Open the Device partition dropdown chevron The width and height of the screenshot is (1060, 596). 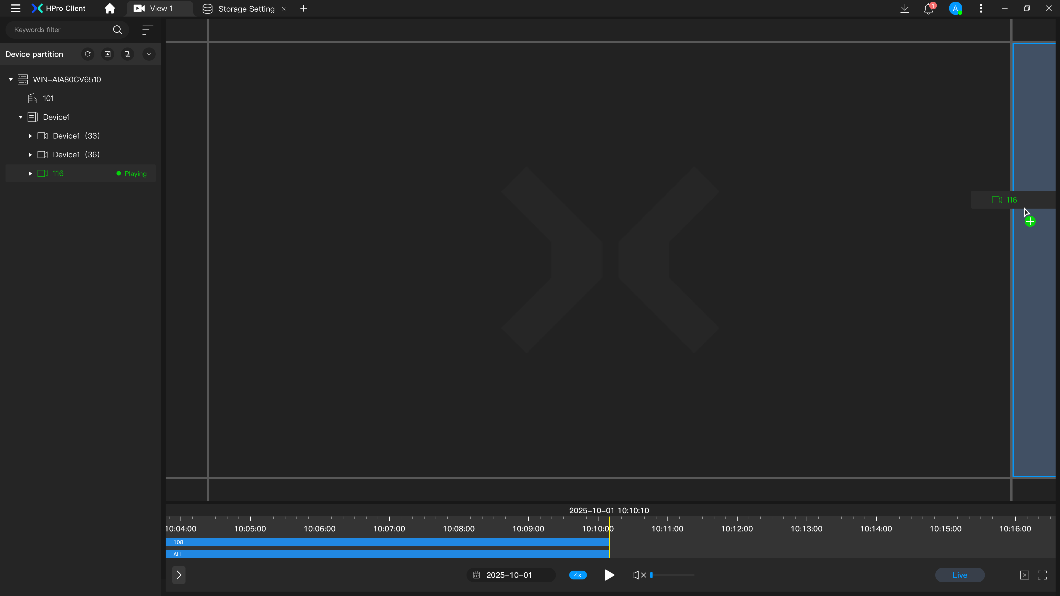point(149,54)
